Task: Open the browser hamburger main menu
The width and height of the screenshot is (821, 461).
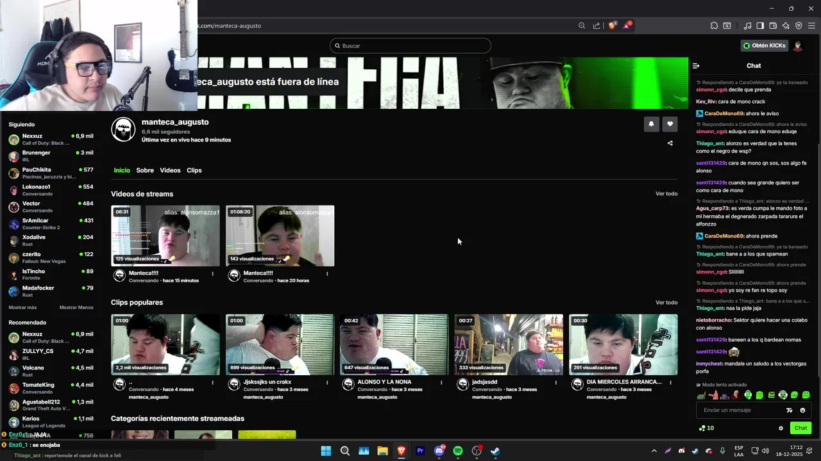Action: 811,26
